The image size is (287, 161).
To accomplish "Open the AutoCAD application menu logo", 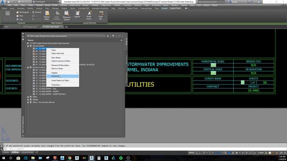I will tap(3, 2).
